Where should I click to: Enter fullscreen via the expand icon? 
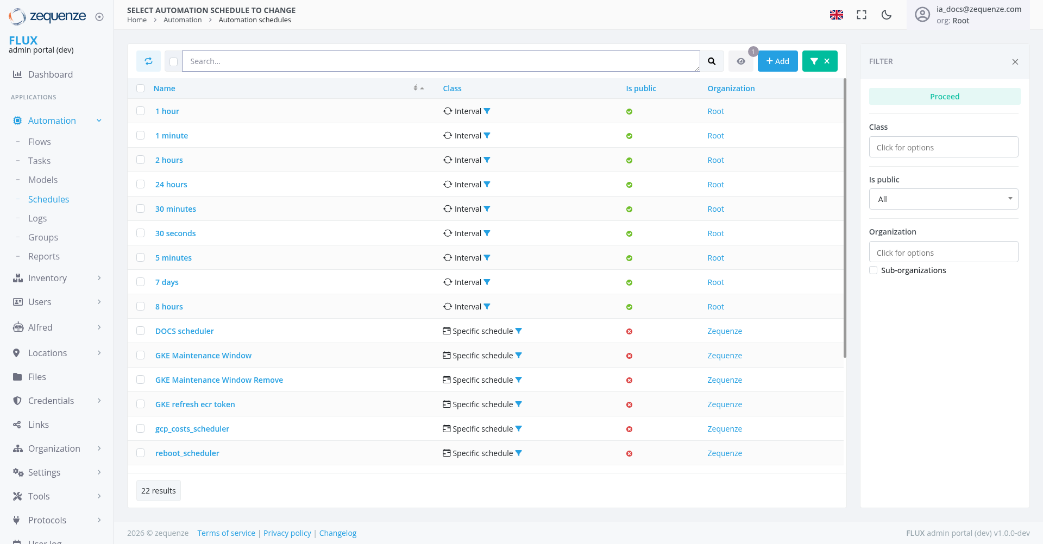click(x=861, y=15)
